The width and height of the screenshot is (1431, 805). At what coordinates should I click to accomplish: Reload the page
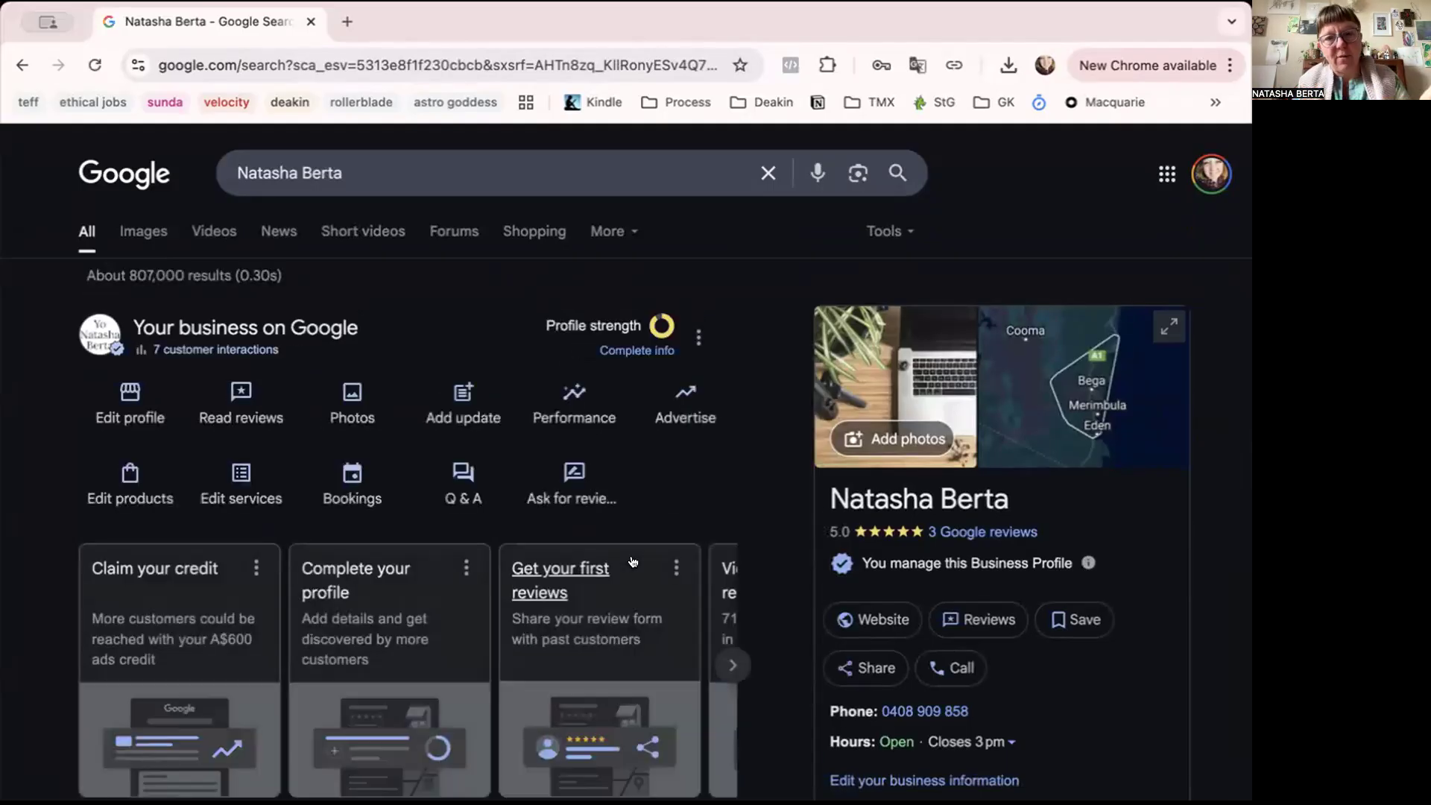click(95, 65)
